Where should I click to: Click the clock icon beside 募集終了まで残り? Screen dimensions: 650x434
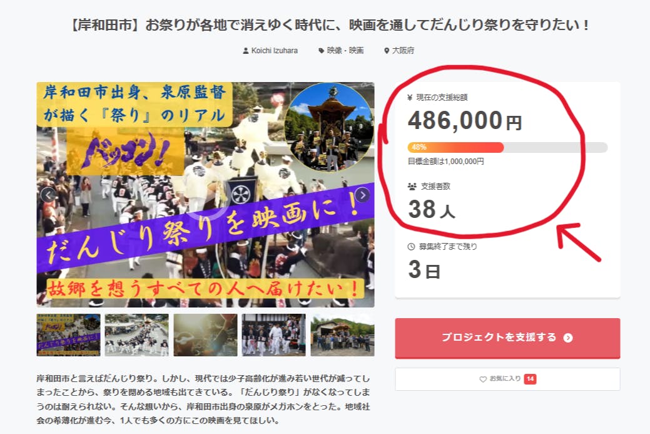point(411,247)
